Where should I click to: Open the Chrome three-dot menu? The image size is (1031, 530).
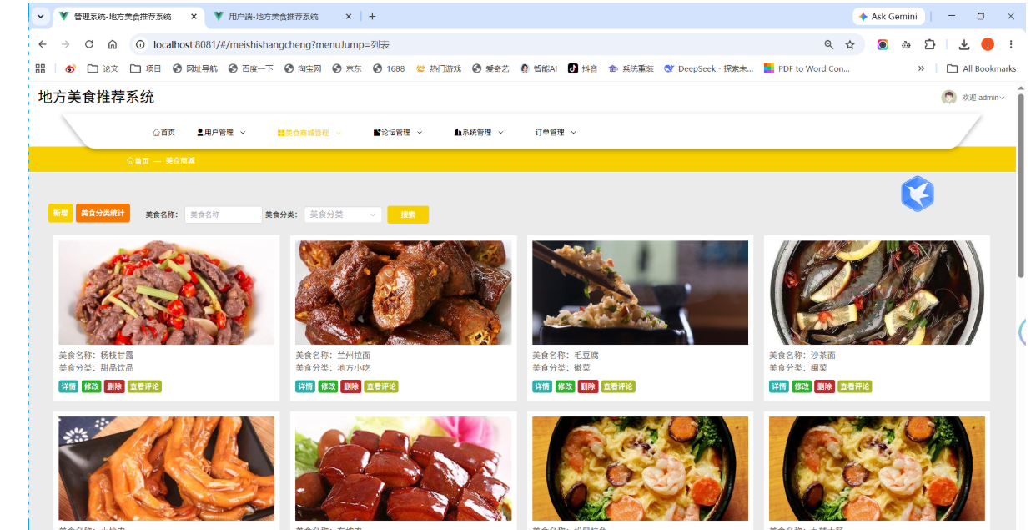pos(1011,44)
